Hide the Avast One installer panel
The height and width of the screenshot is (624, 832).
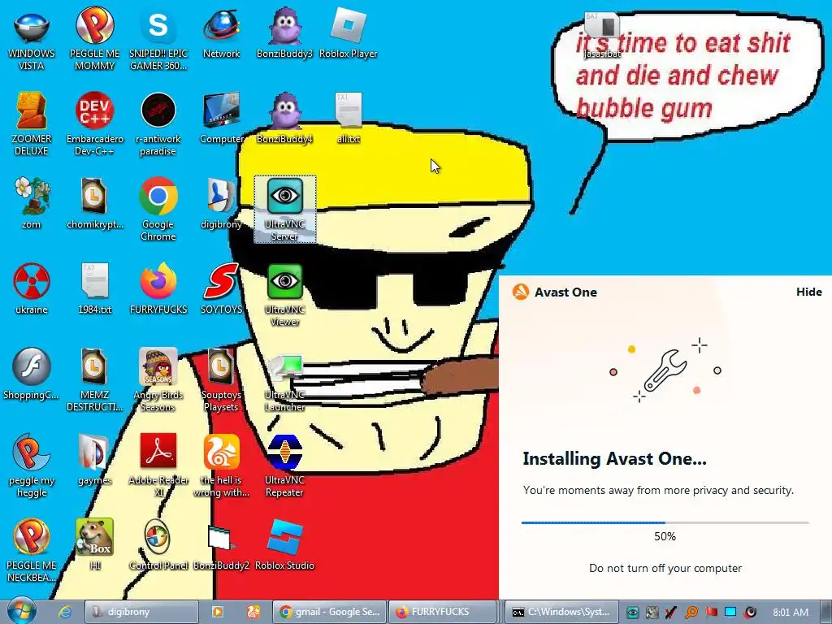point(808,292)
